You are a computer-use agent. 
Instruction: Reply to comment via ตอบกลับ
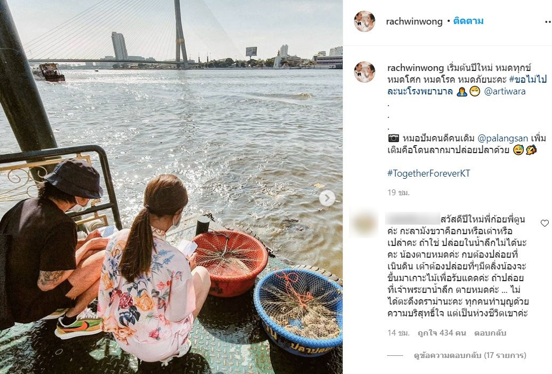click(490, 333)
